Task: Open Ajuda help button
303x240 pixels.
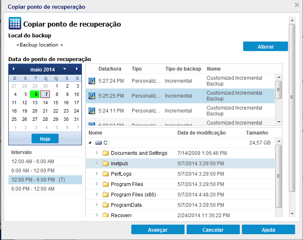Action: pyautogui.click(x=269, y=230)
